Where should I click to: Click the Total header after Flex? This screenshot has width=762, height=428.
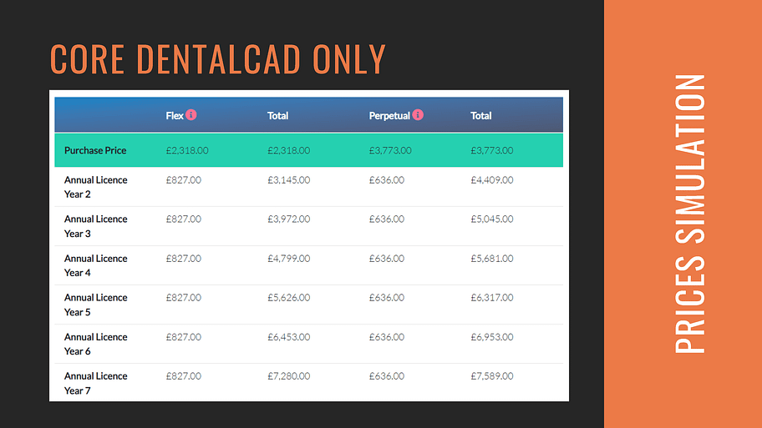[x=277, y=115]
